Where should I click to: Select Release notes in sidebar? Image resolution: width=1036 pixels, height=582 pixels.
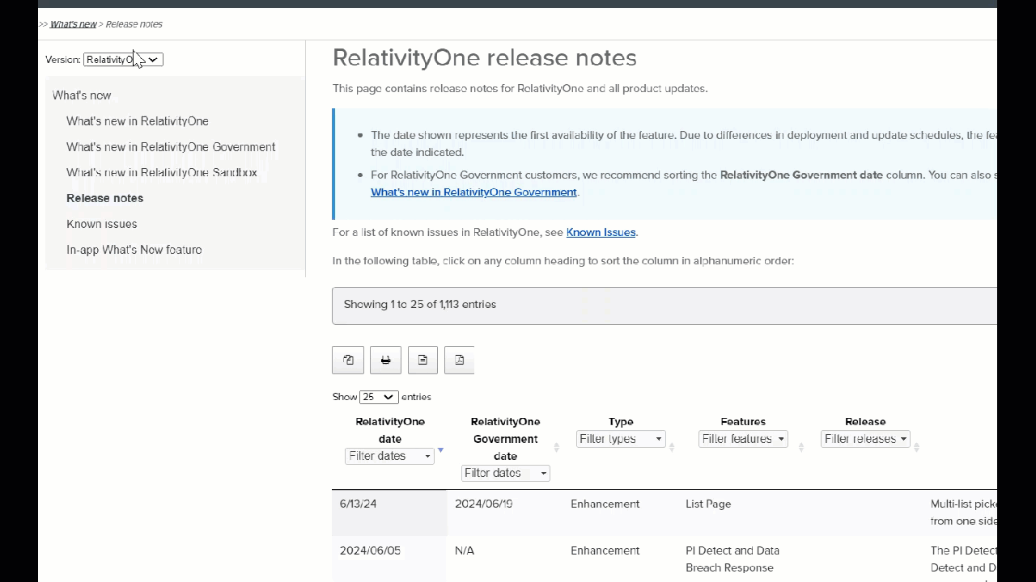tap(105, 198)
